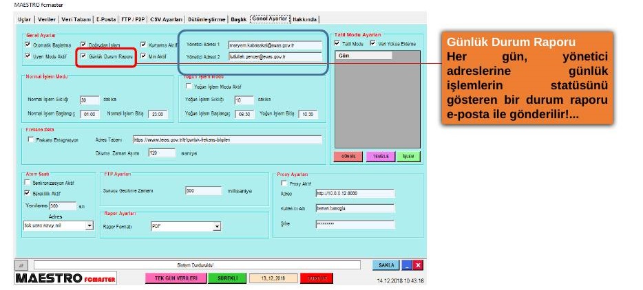Click the 13_12_2018 date field
Viewport: 643px width, 290px height.
pyautogui.click(x=273, y=278)
